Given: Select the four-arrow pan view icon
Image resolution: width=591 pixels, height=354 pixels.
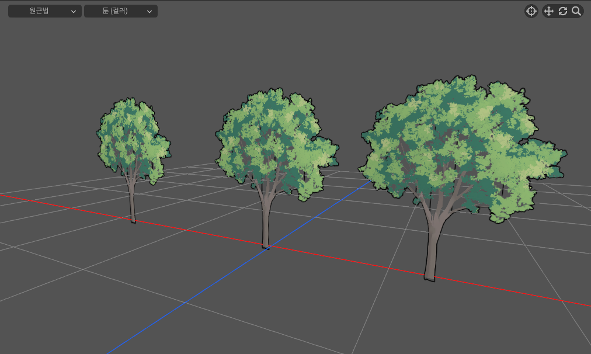Looking at the screenshot, I should [x=549, y=11].
